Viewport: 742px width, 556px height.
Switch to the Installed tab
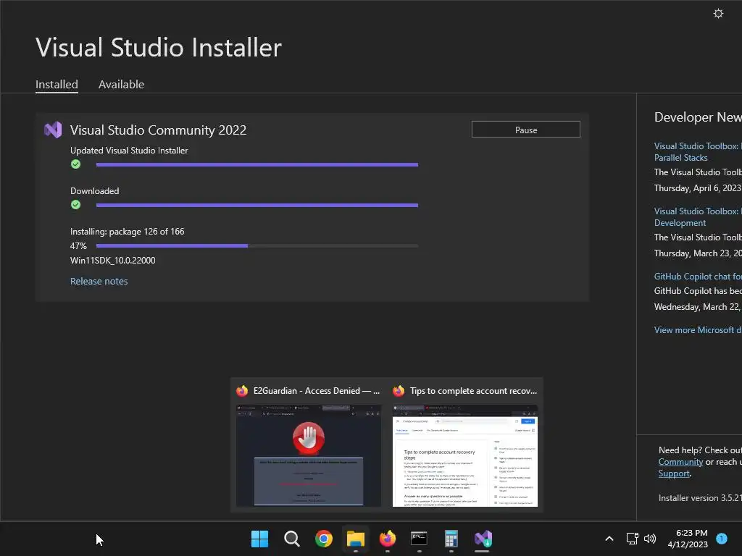coord(57,85)
